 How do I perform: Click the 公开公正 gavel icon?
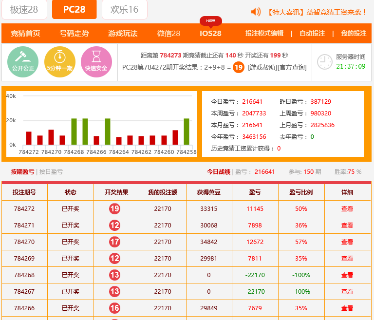pos(23,62)
